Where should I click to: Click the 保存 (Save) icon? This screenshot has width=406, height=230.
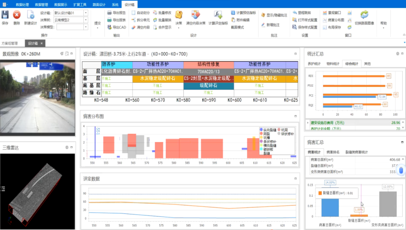pos(5,15)
